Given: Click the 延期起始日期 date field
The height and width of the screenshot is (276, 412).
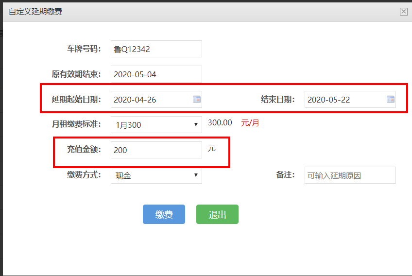Looking at the screenshot, I should coord(156,99).
